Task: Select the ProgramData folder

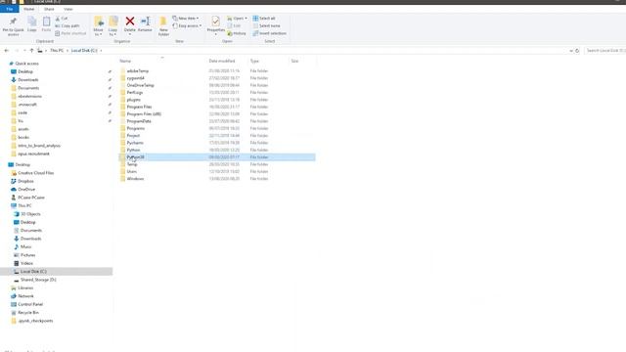Action: pyautogui.click(x=139, y=121)
